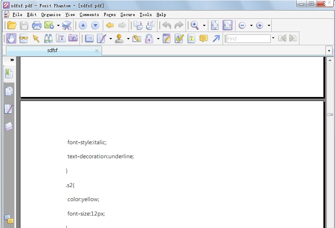Image resolution: width=335 pixels, height=228 pixels.
Task: Open the Organize menu
Action: 51,14
